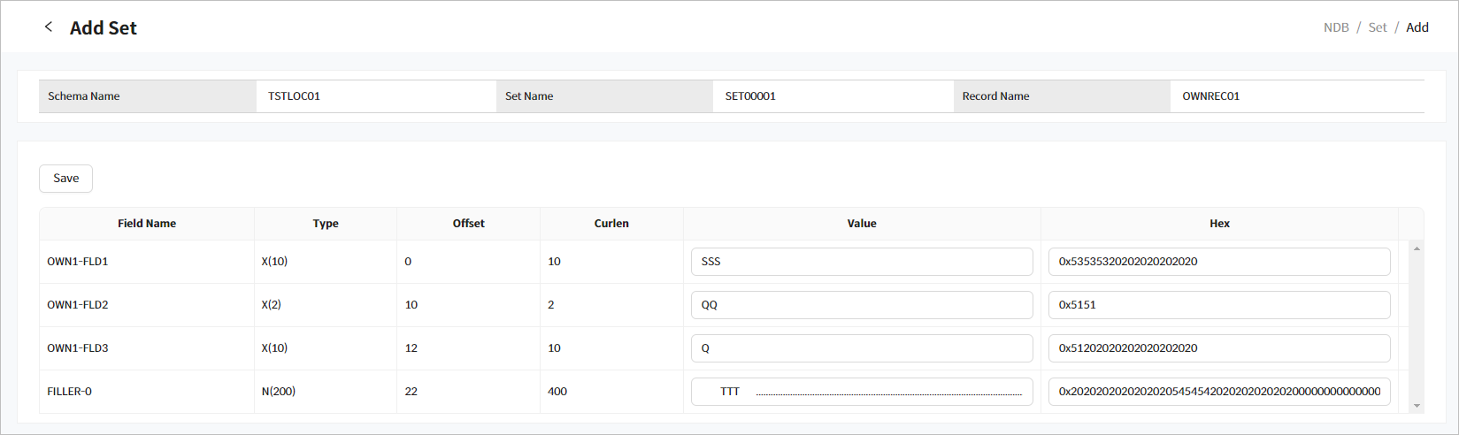
Task: Select the OWN1-FLD1 Hex input field
Action: pos(1218,262)
